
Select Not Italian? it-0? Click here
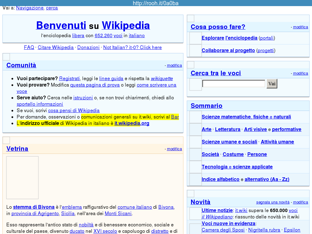(132, 48)
